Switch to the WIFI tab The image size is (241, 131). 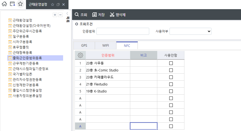pos(106,46)
